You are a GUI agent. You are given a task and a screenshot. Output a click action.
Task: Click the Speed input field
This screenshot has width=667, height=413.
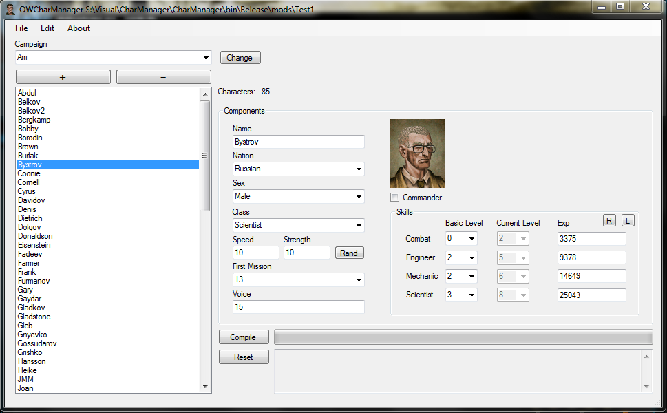pos(255,253)
